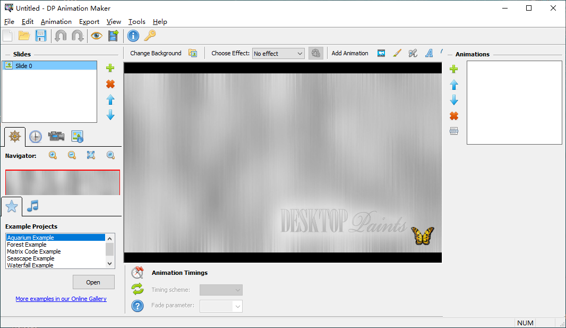Open the Online Gallery examples link
566x328 pixels.
coord(61,299)
